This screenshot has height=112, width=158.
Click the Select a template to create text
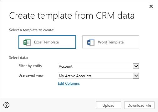(x=32, y=30)
